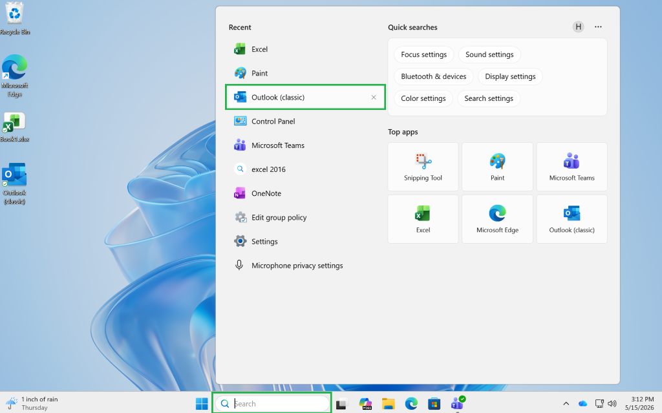
Task: Open the three-dot options menu in search panel
Action: pos(598,26)
